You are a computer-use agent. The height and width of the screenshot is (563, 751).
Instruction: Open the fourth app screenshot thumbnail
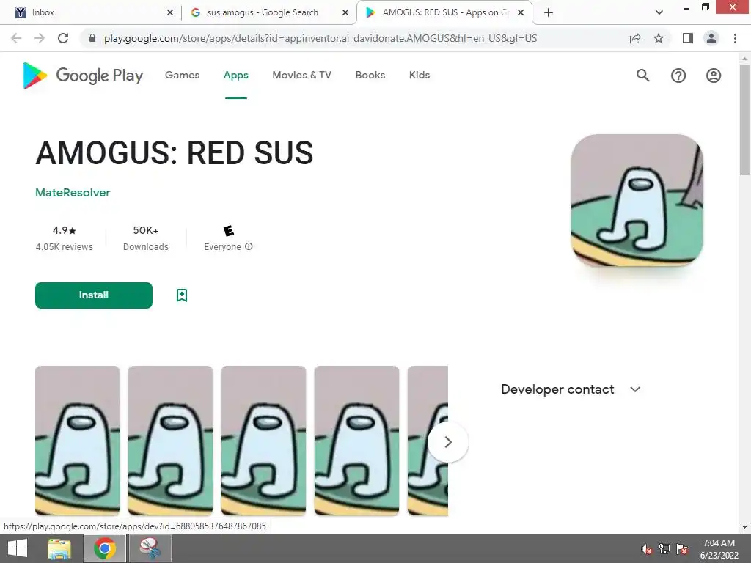coord(356,441)
